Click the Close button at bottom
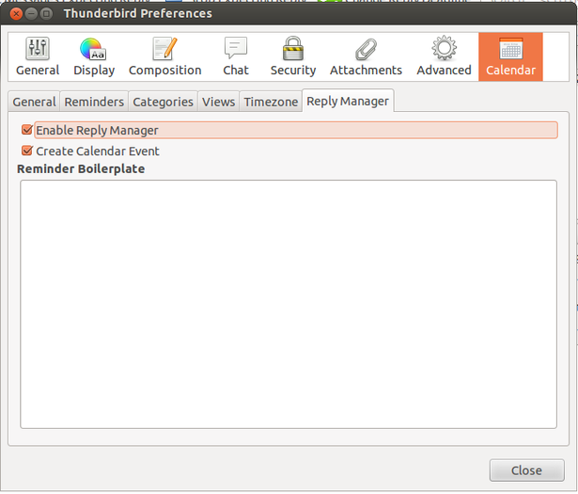The image size is (578, 494). coord(526,470)
